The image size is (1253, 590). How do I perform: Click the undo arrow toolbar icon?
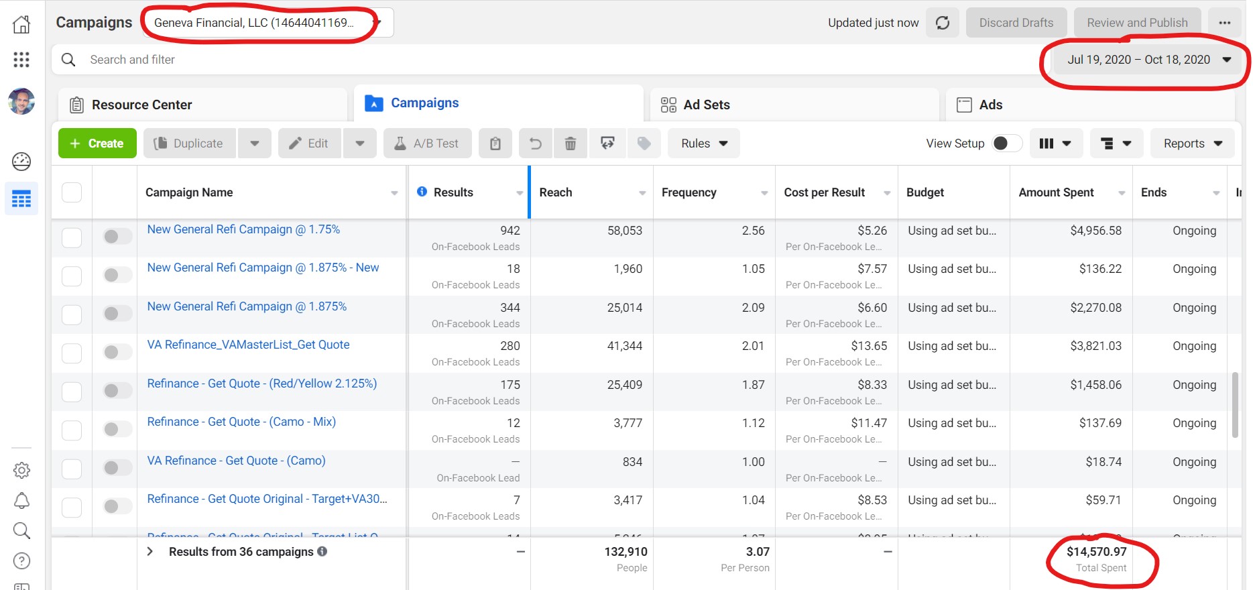click(x=535, y=143)
